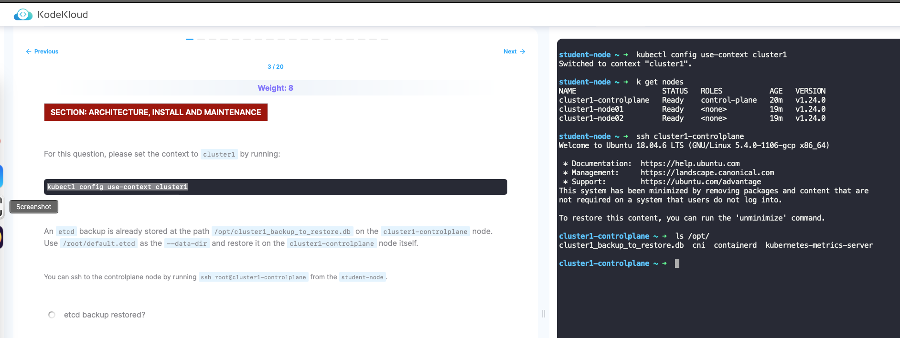Click the /root/default.etcd code chip
Image resolution: width=900 pixels, height=338 pixels.
point(99,243)
